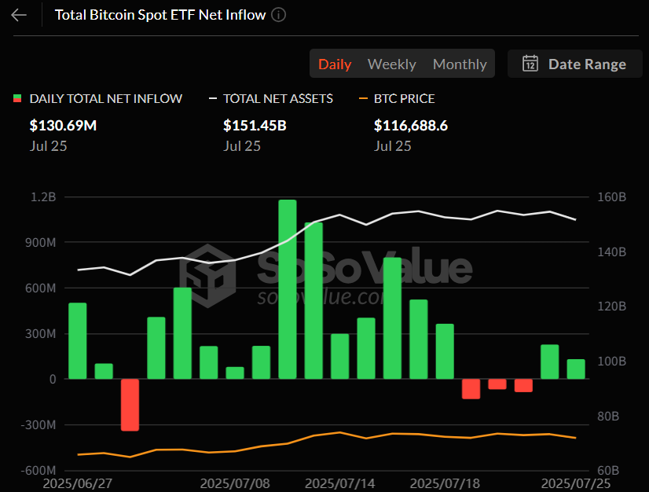
Task: Open the Date Range picker
Action: 587,64
